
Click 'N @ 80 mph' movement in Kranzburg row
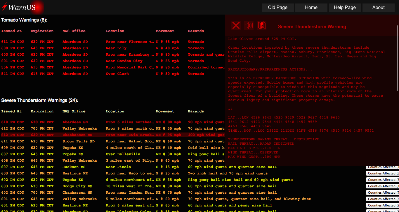(x=167, y=54)
